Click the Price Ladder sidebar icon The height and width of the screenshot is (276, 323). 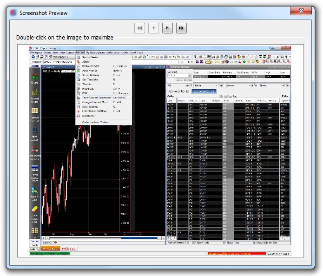point(34,130)
